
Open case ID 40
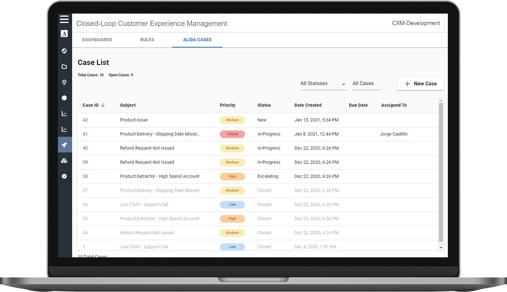[x=85, y=148]
